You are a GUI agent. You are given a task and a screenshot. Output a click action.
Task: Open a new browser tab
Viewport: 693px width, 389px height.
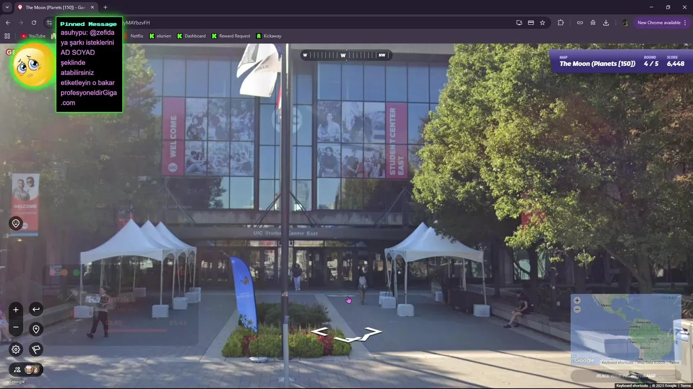pos(105,8)
